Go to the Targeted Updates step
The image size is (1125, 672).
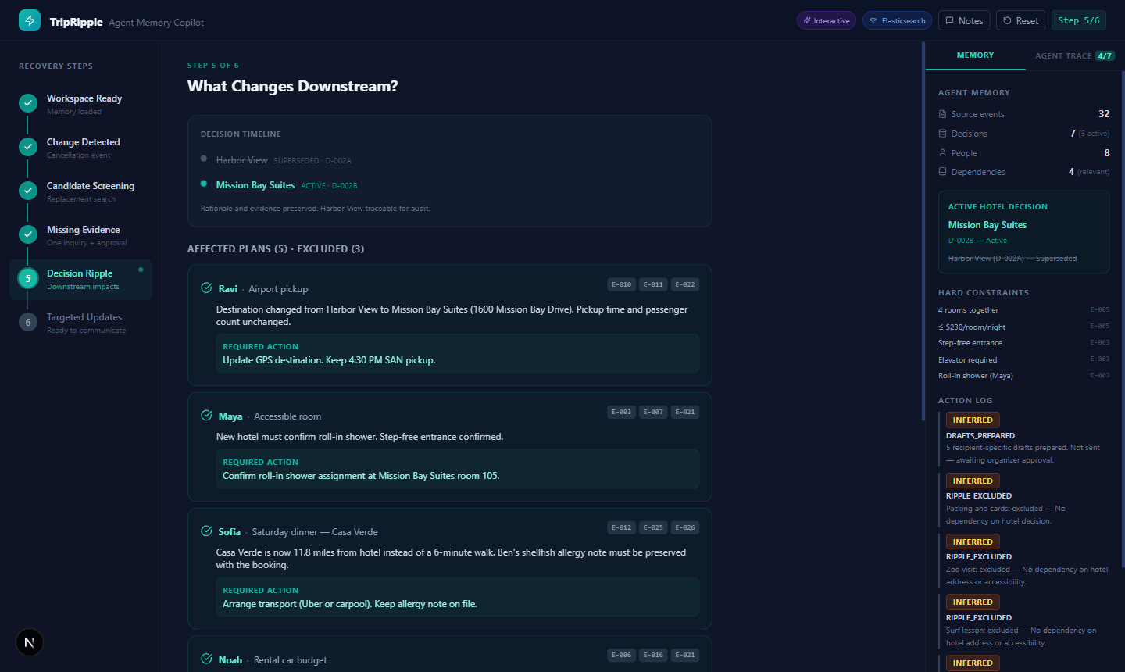click(81, 323)
